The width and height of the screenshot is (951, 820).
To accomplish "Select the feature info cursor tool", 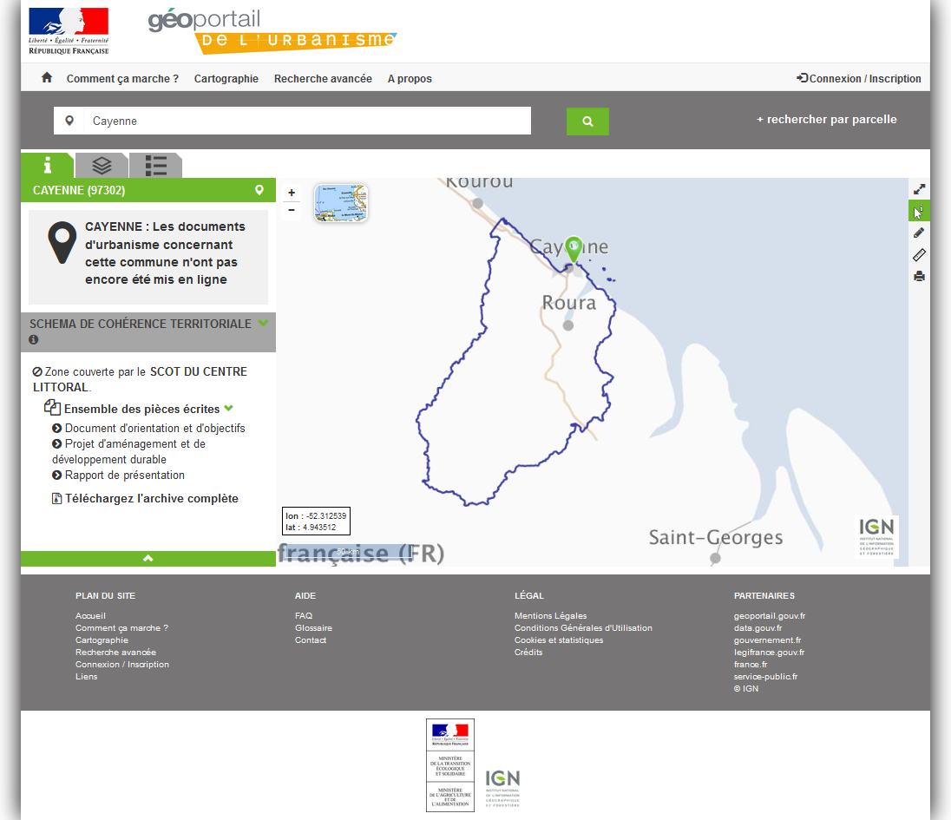I will click(x=919, y=211).
